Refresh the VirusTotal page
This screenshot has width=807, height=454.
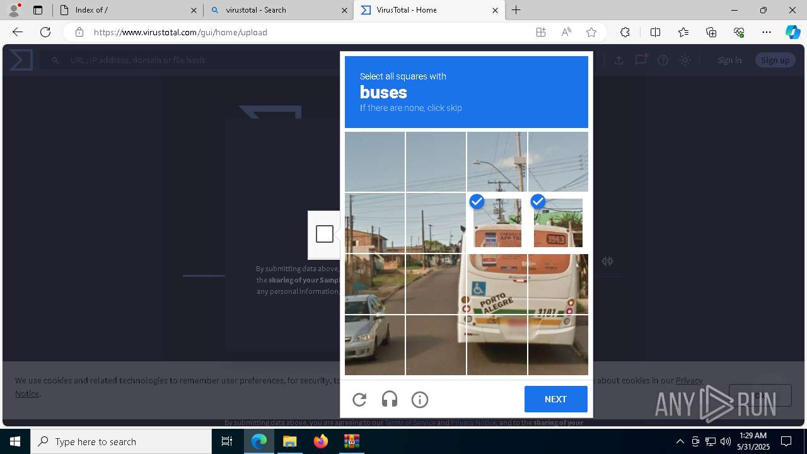(45, 32)
